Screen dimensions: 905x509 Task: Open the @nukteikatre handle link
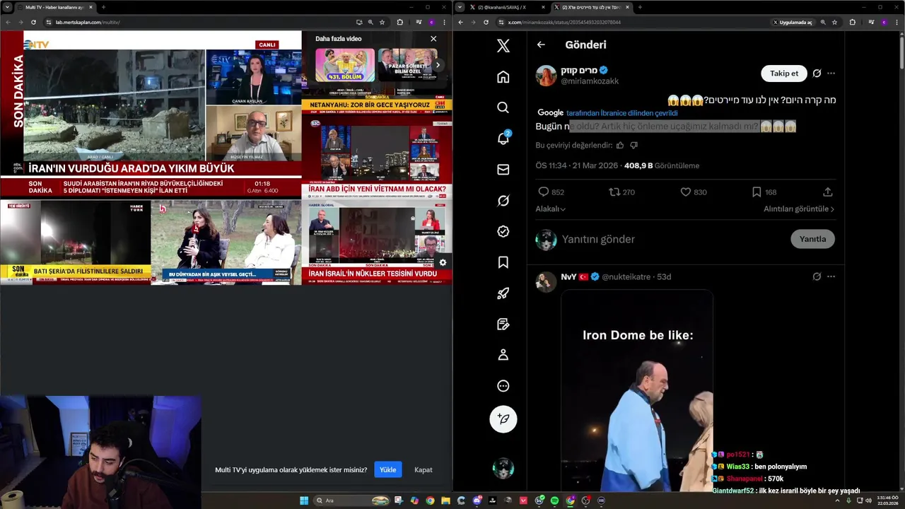click(x=626, y=277)
